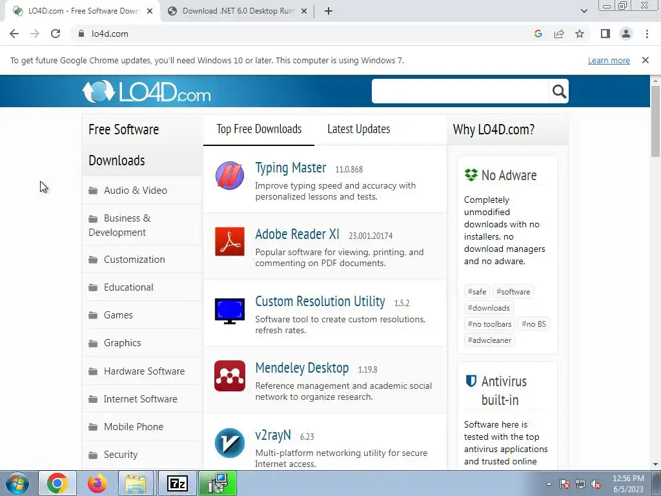Open Custom Resolution Utility title link

(x=320, y=301)
